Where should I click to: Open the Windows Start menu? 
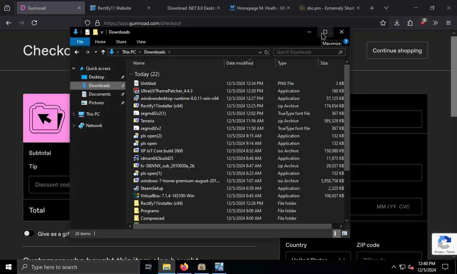(9, 267)
